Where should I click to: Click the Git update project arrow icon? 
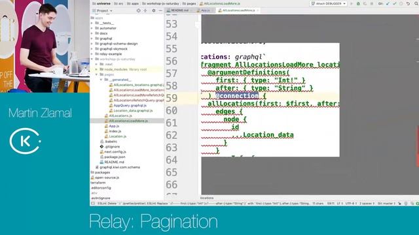click(x=388, y=4)
